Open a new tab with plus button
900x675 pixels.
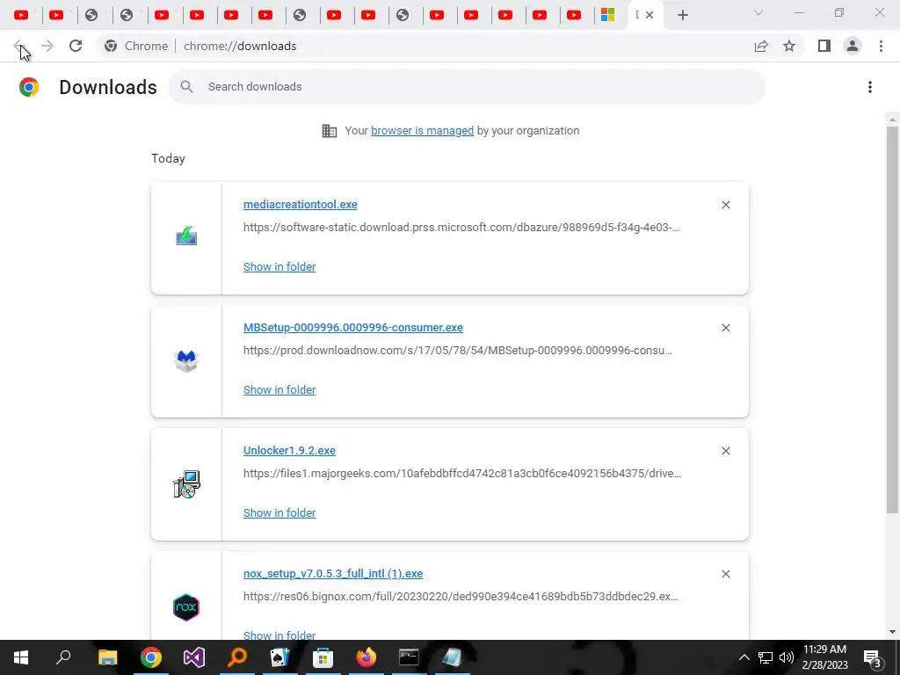[682, 15]
